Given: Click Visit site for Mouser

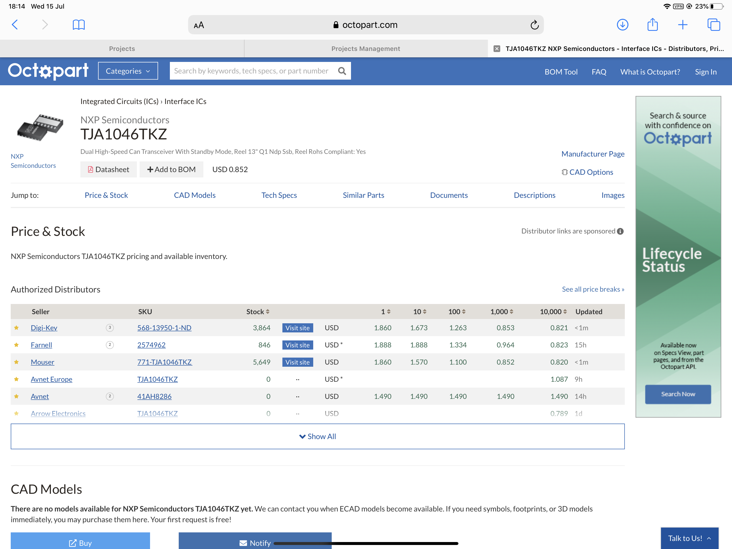Looking at the screenshot, I should pyautogui.click(x=297, y=362).
